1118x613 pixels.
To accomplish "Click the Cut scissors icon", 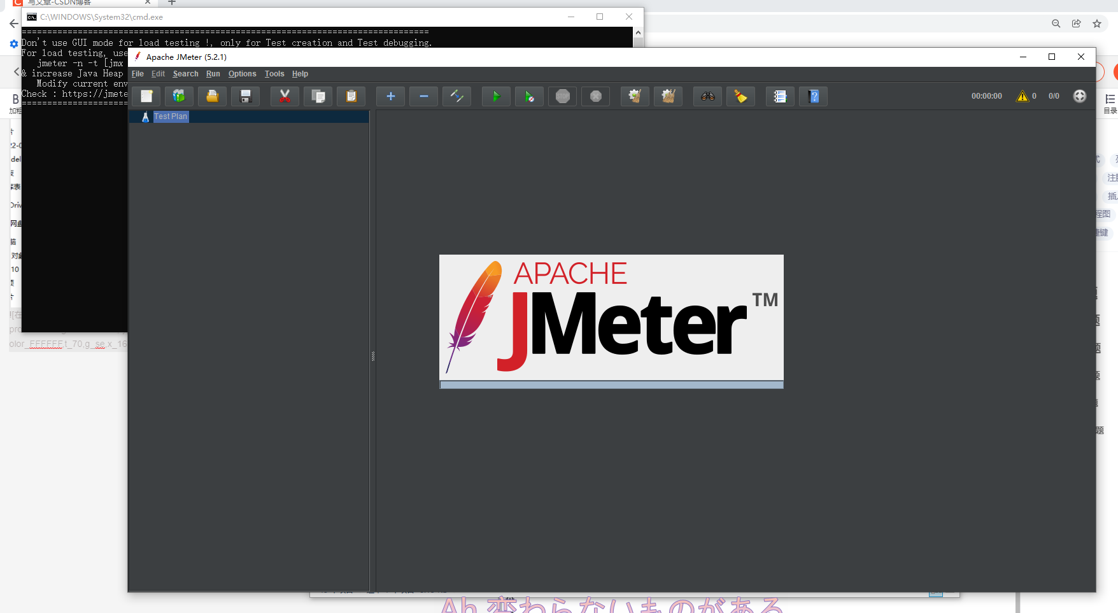I will point(285,96).
